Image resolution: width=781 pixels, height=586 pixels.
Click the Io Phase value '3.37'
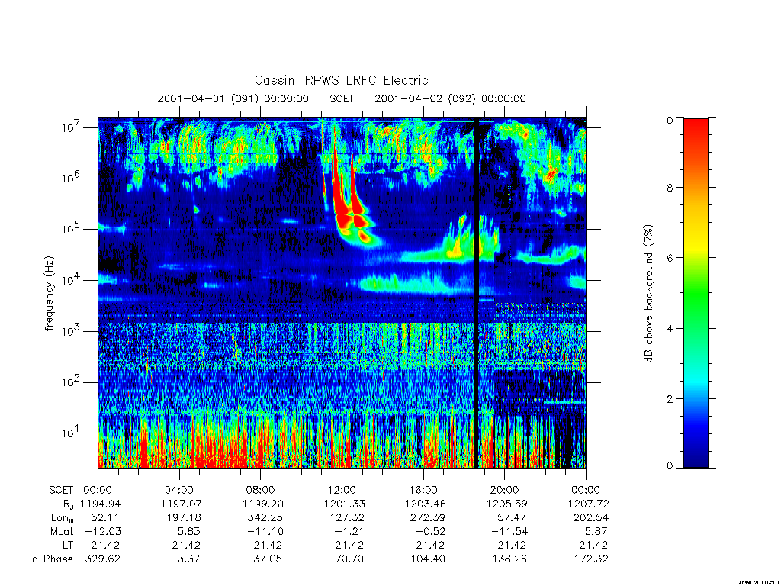pyautogui.click(x=188, y=559)
